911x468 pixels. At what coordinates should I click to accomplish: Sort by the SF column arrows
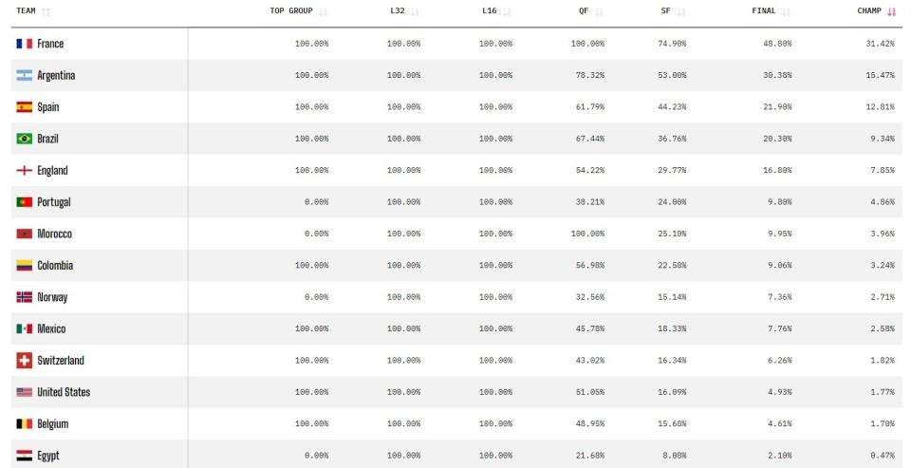[x=681, y=11]
